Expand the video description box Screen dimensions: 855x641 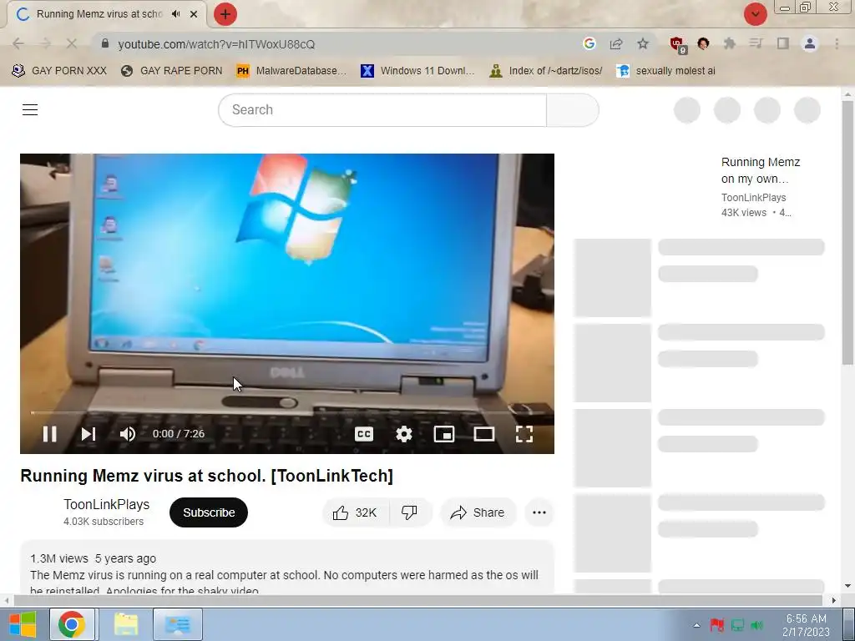287,568
